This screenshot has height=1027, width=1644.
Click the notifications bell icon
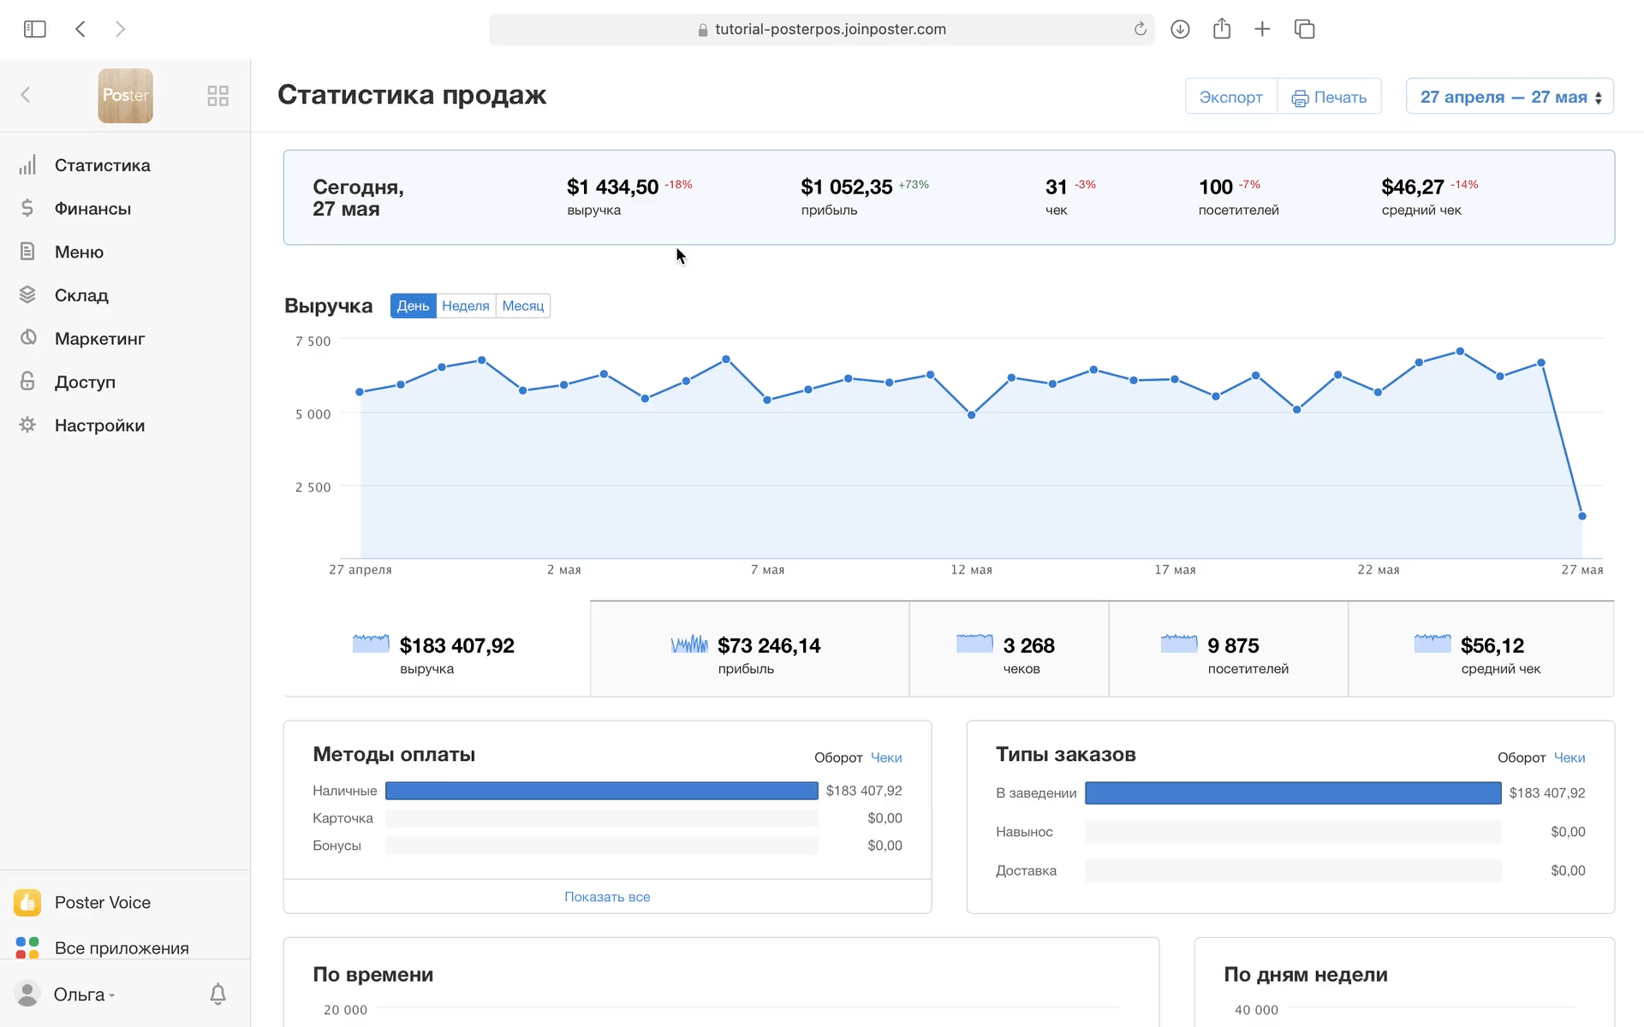[217, 994]
